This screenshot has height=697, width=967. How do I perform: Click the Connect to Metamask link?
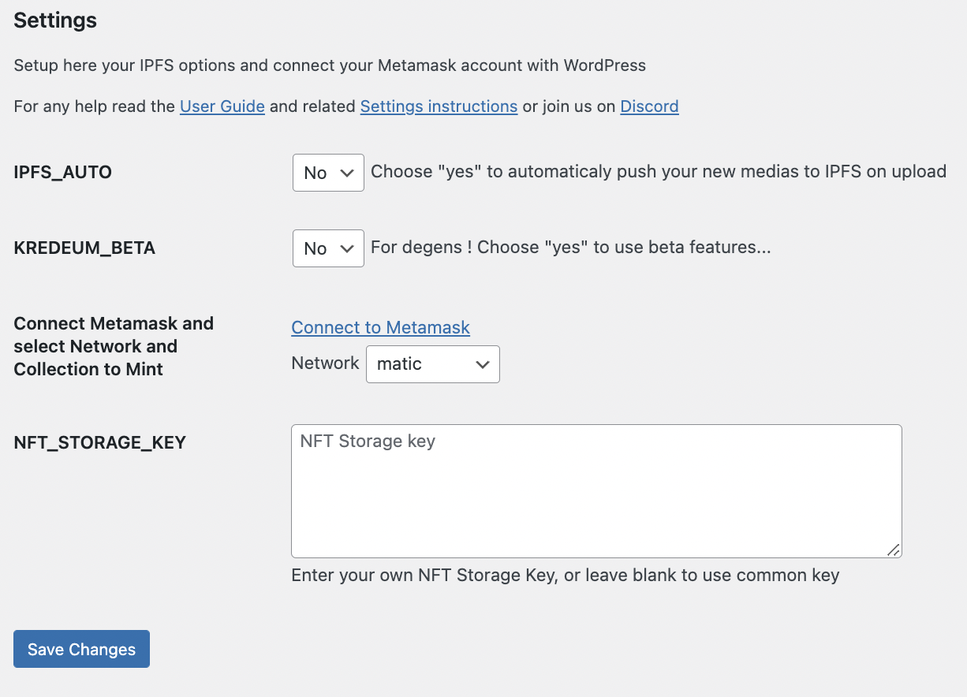click(x=381, y=327)
